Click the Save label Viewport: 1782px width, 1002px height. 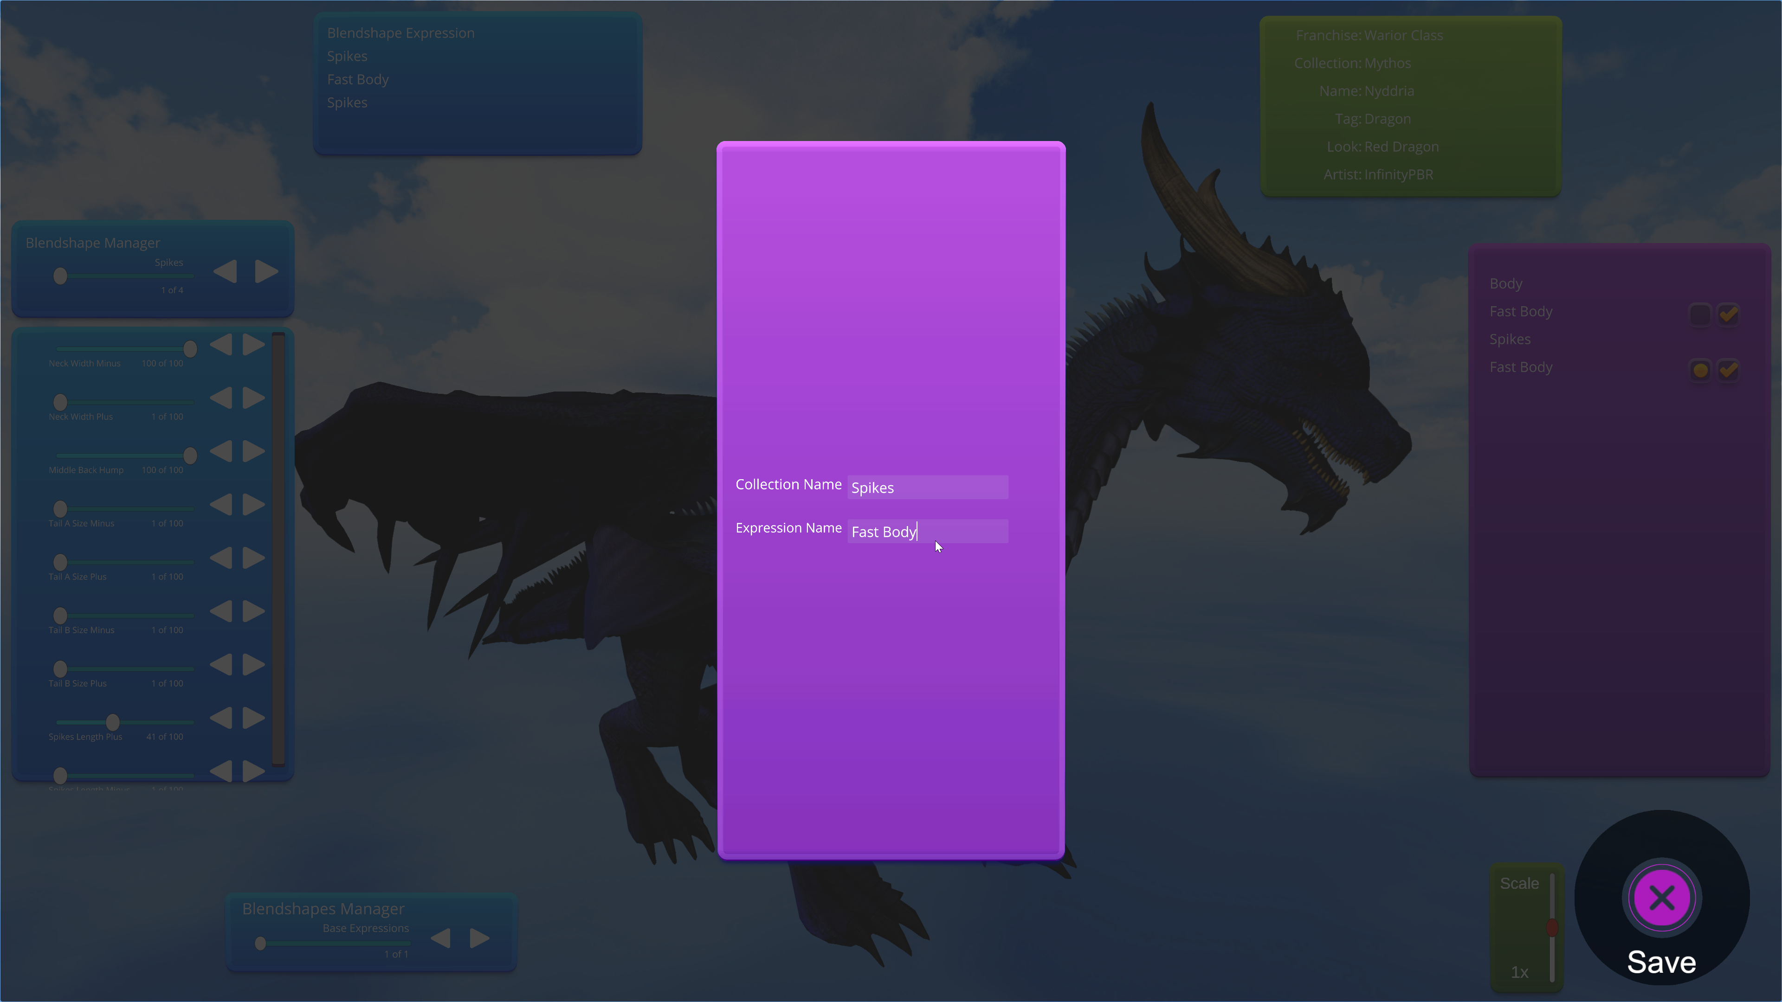point(1661,963)
